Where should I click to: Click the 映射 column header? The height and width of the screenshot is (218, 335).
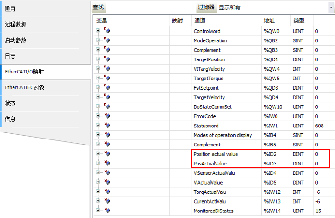click(181, 21)
